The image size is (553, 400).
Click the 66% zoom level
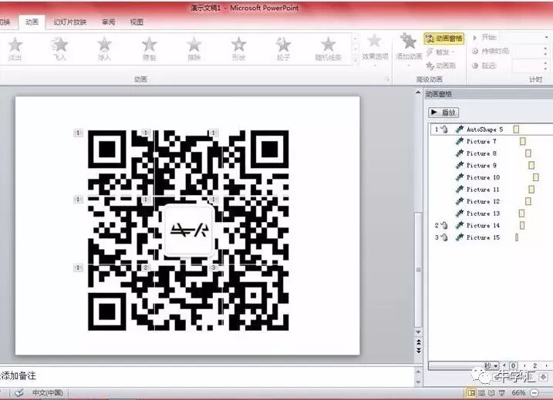[x=518, y=392]
